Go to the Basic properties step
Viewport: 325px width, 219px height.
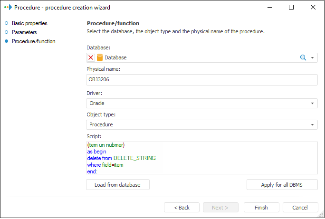(29, 23)
